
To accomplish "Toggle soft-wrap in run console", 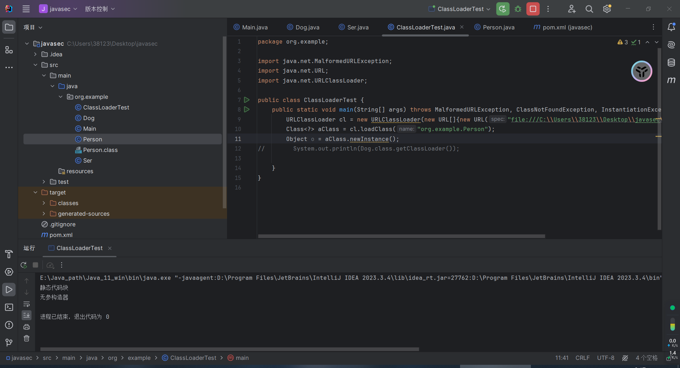I will [x=27, y=304].
